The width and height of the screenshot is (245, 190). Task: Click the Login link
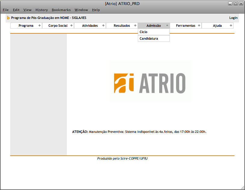[233, 18]
